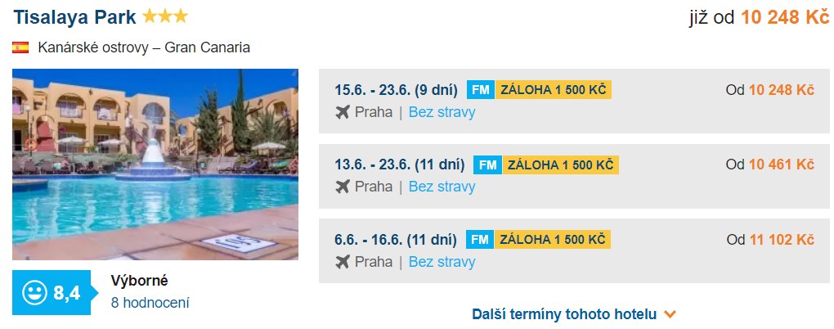Image resolution: width=834 pixels, height=329 pixels.
Task: Click airplane icon in 6.6. - 16.6. offer
Action: coord(343,262)
